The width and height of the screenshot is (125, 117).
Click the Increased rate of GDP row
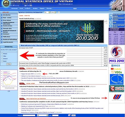point(63,48)
